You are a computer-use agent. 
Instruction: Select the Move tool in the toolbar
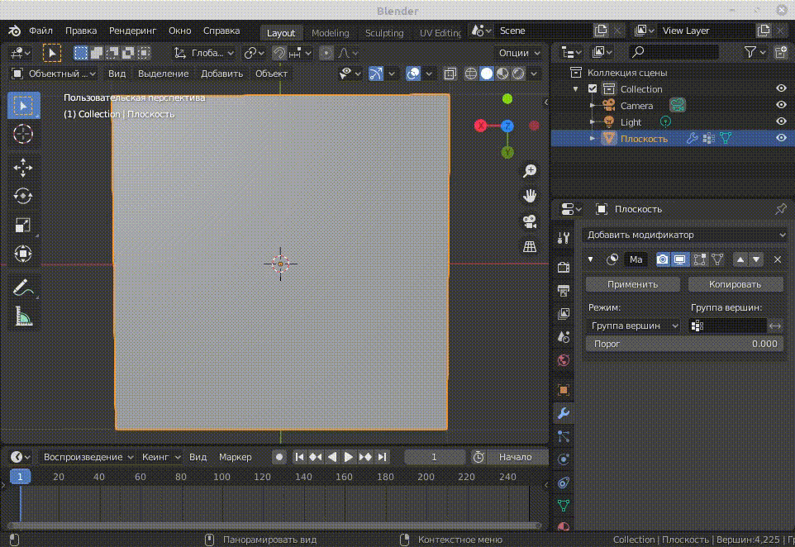click(23, 168)
